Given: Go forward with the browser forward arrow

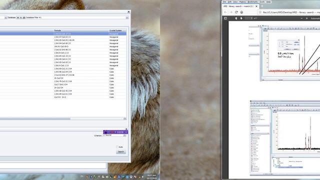Looking at the screenshot, I should pos(231,12).
